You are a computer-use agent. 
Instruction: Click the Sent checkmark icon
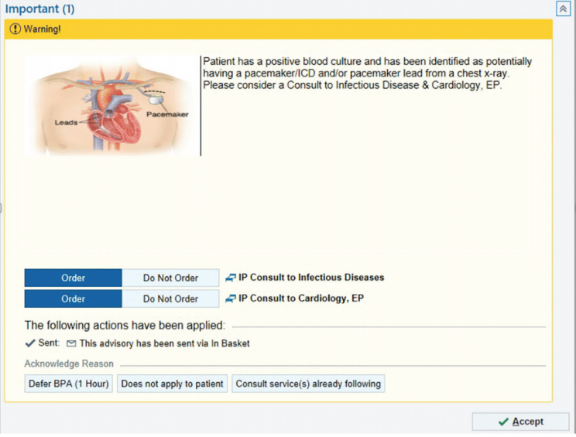pos(29,343)
